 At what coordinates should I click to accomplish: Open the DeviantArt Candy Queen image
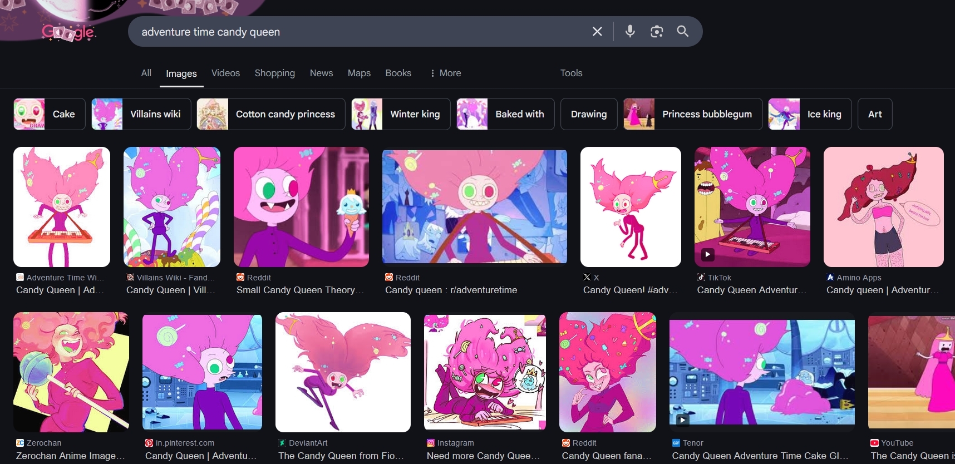[343, 372]
